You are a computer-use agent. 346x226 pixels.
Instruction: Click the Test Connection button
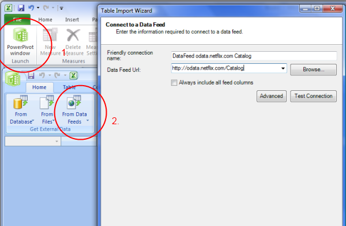tap(313, 96)
